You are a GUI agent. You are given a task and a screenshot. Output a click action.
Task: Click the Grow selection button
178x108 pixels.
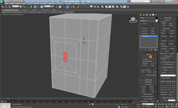click(x=153, y=66)
